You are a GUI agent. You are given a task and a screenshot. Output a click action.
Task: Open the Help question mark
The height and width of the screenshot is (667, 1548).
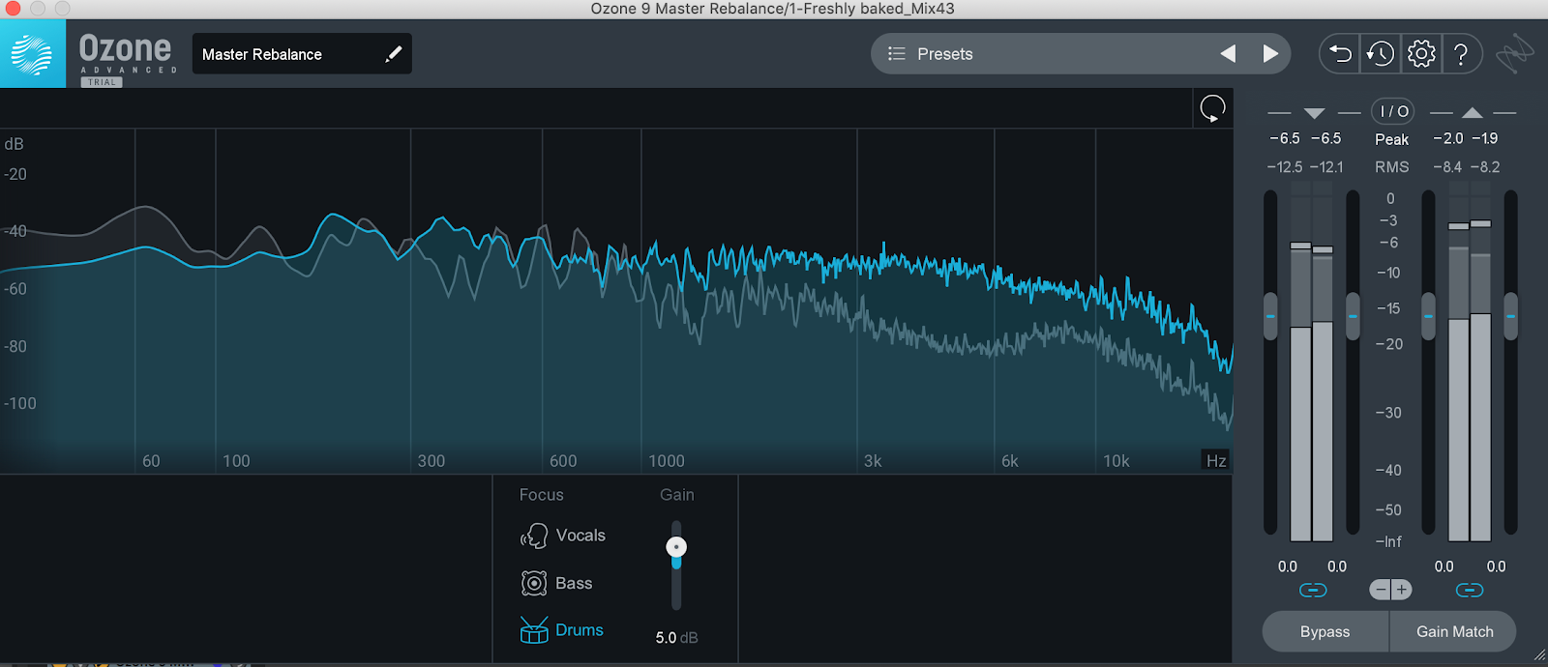pyautogui.click(x=1461, y=53)
